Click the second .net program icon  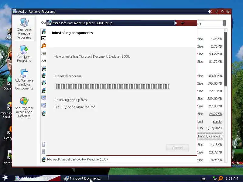pyautogui.click(x=44, y=61)
